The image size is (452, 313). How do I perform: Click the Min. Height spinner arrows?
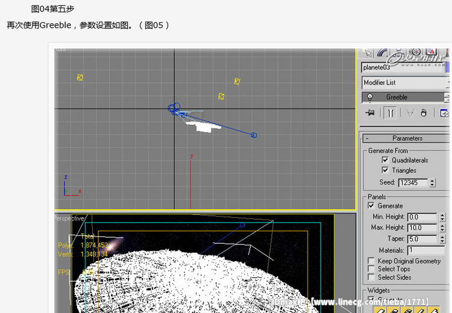(x=442, y=217)
